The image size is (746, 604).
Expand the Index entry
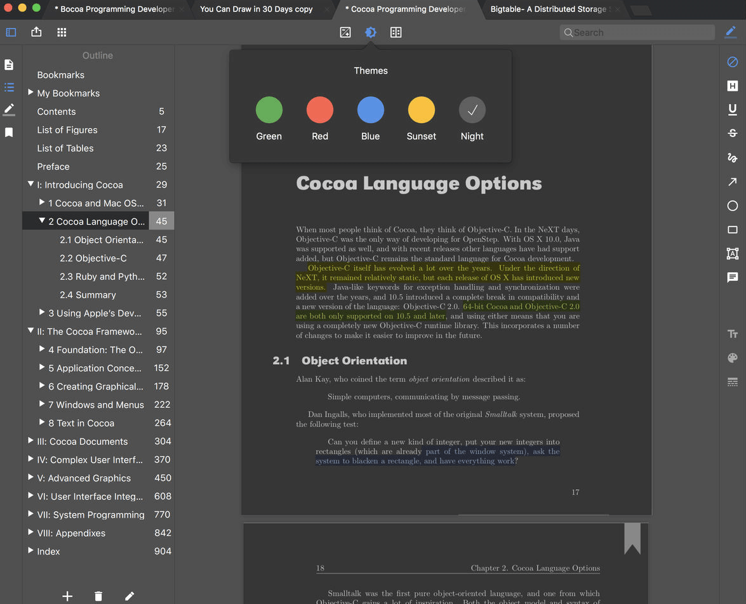click(30, 551)
